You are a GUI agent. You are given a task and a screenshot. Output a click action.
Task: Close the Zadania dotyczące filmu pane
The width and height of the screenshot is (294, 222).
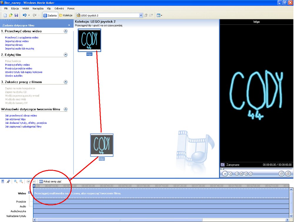pos(69,25)
